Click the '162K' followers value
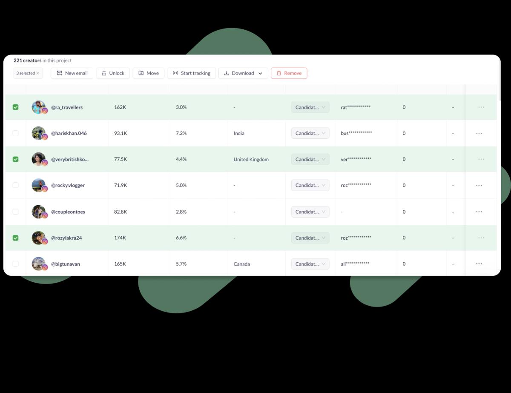The height and width of the screenshot is (393, 511). pyautogui.click(x=120, y=107)
